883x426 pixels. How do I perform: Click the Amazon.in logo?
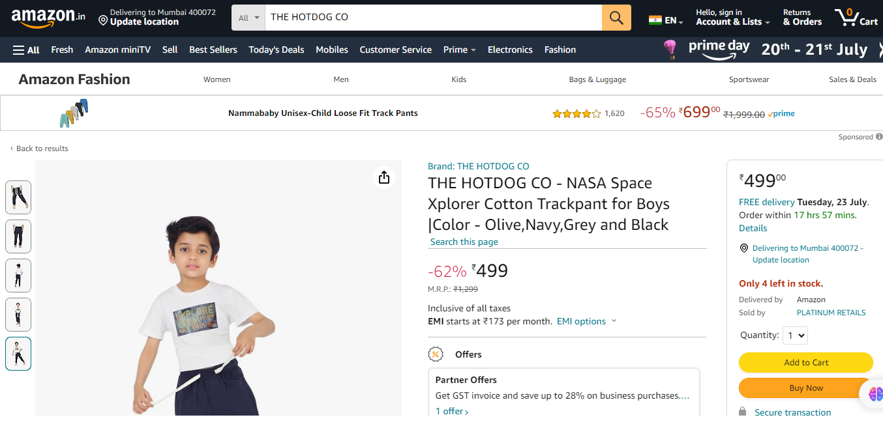coord(48,18)
